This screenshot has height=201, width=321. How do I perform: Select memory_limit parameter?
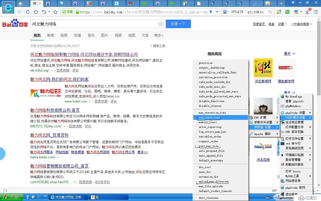click(221, 122)
